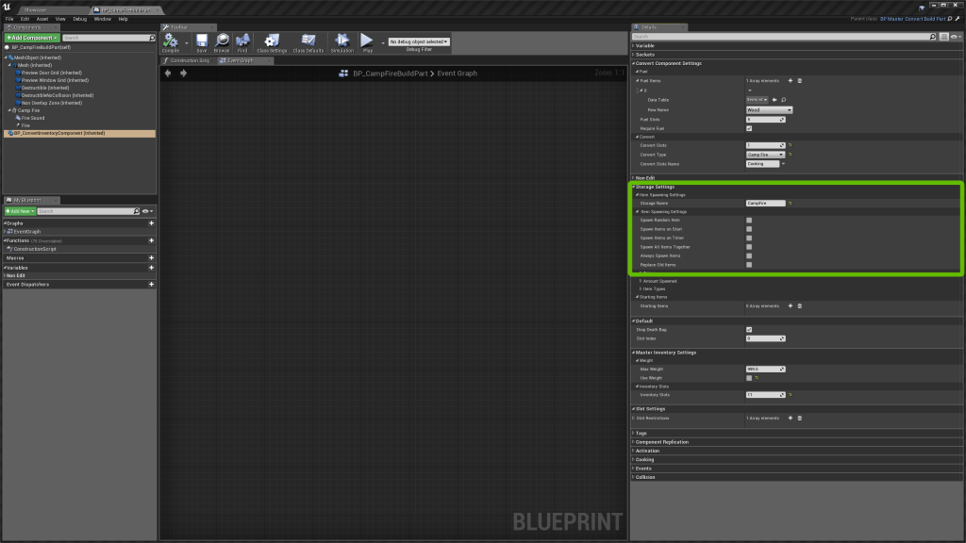Enable Spawn All Items Together checkbox
This screenshot has width=966, height=543.
[749, 247]
